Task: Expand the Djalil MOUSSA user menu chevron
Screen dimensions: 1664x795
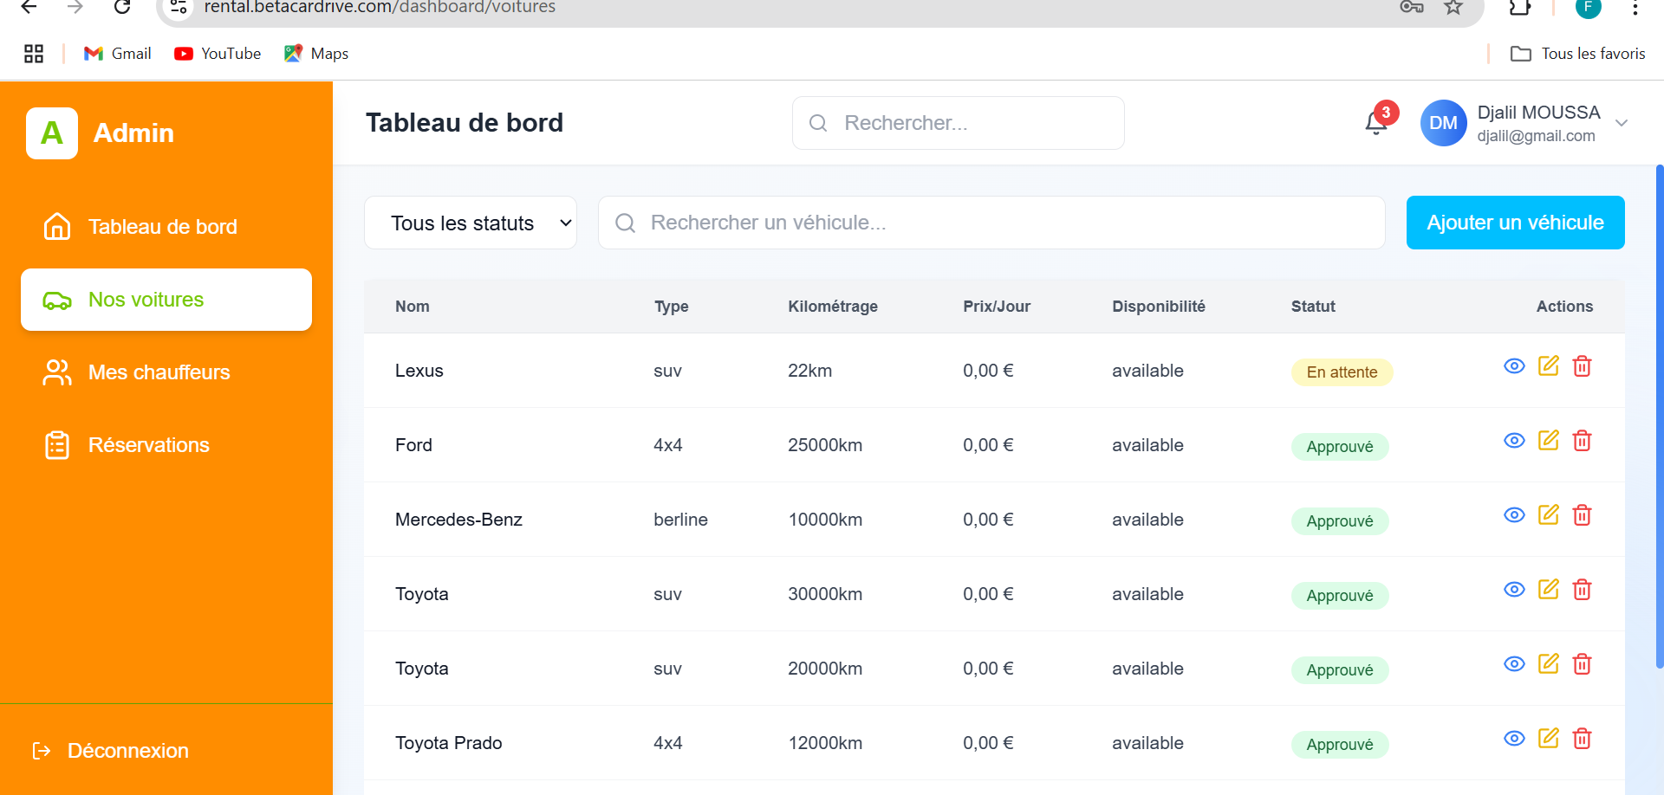Action: coord(1622,123)
